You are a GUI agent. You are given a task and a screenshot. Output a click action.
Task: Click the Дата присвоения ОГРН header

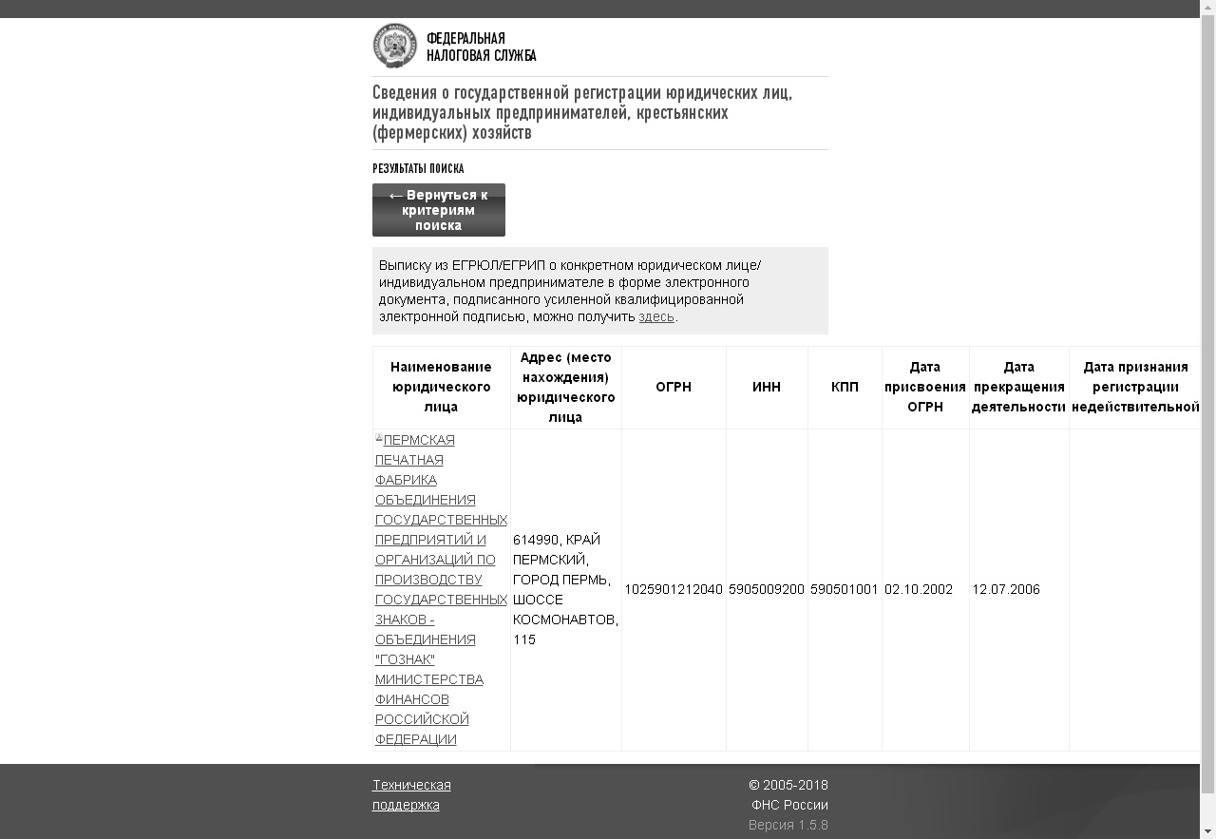pyautogui.click(x=925, y=387)
